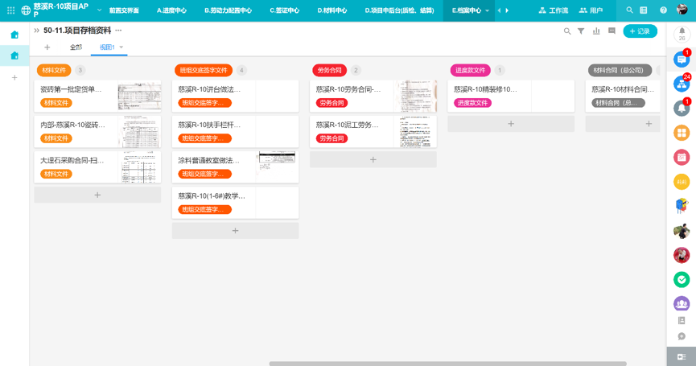Click the 进度款文件 column header tag
The image size is (696, 366).
point(470,70)
